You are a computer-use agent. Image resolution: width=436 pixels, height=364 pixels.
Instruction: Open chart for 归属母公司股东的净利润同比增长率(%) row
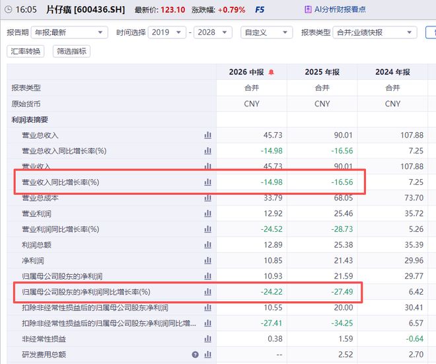tap(207, 292)
